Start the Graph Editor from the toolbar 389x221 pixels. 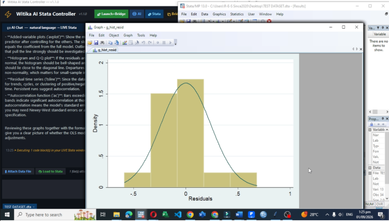[125, 43]
